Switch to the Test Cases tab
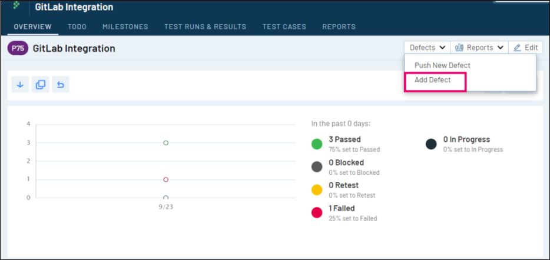This screenshot has height=260, width=550. click(284, 26)
